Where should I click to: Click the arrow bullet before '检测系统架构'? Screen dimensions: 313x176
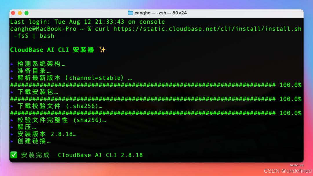tap(12, 64)
